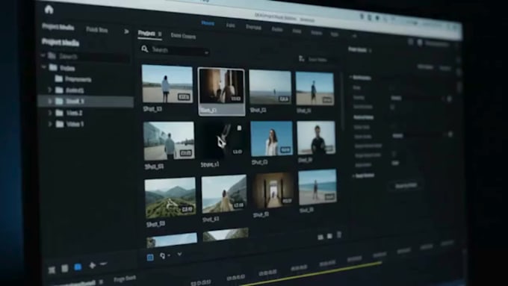
Task: Collapse the Video root folder arrow
Action: 44,67
